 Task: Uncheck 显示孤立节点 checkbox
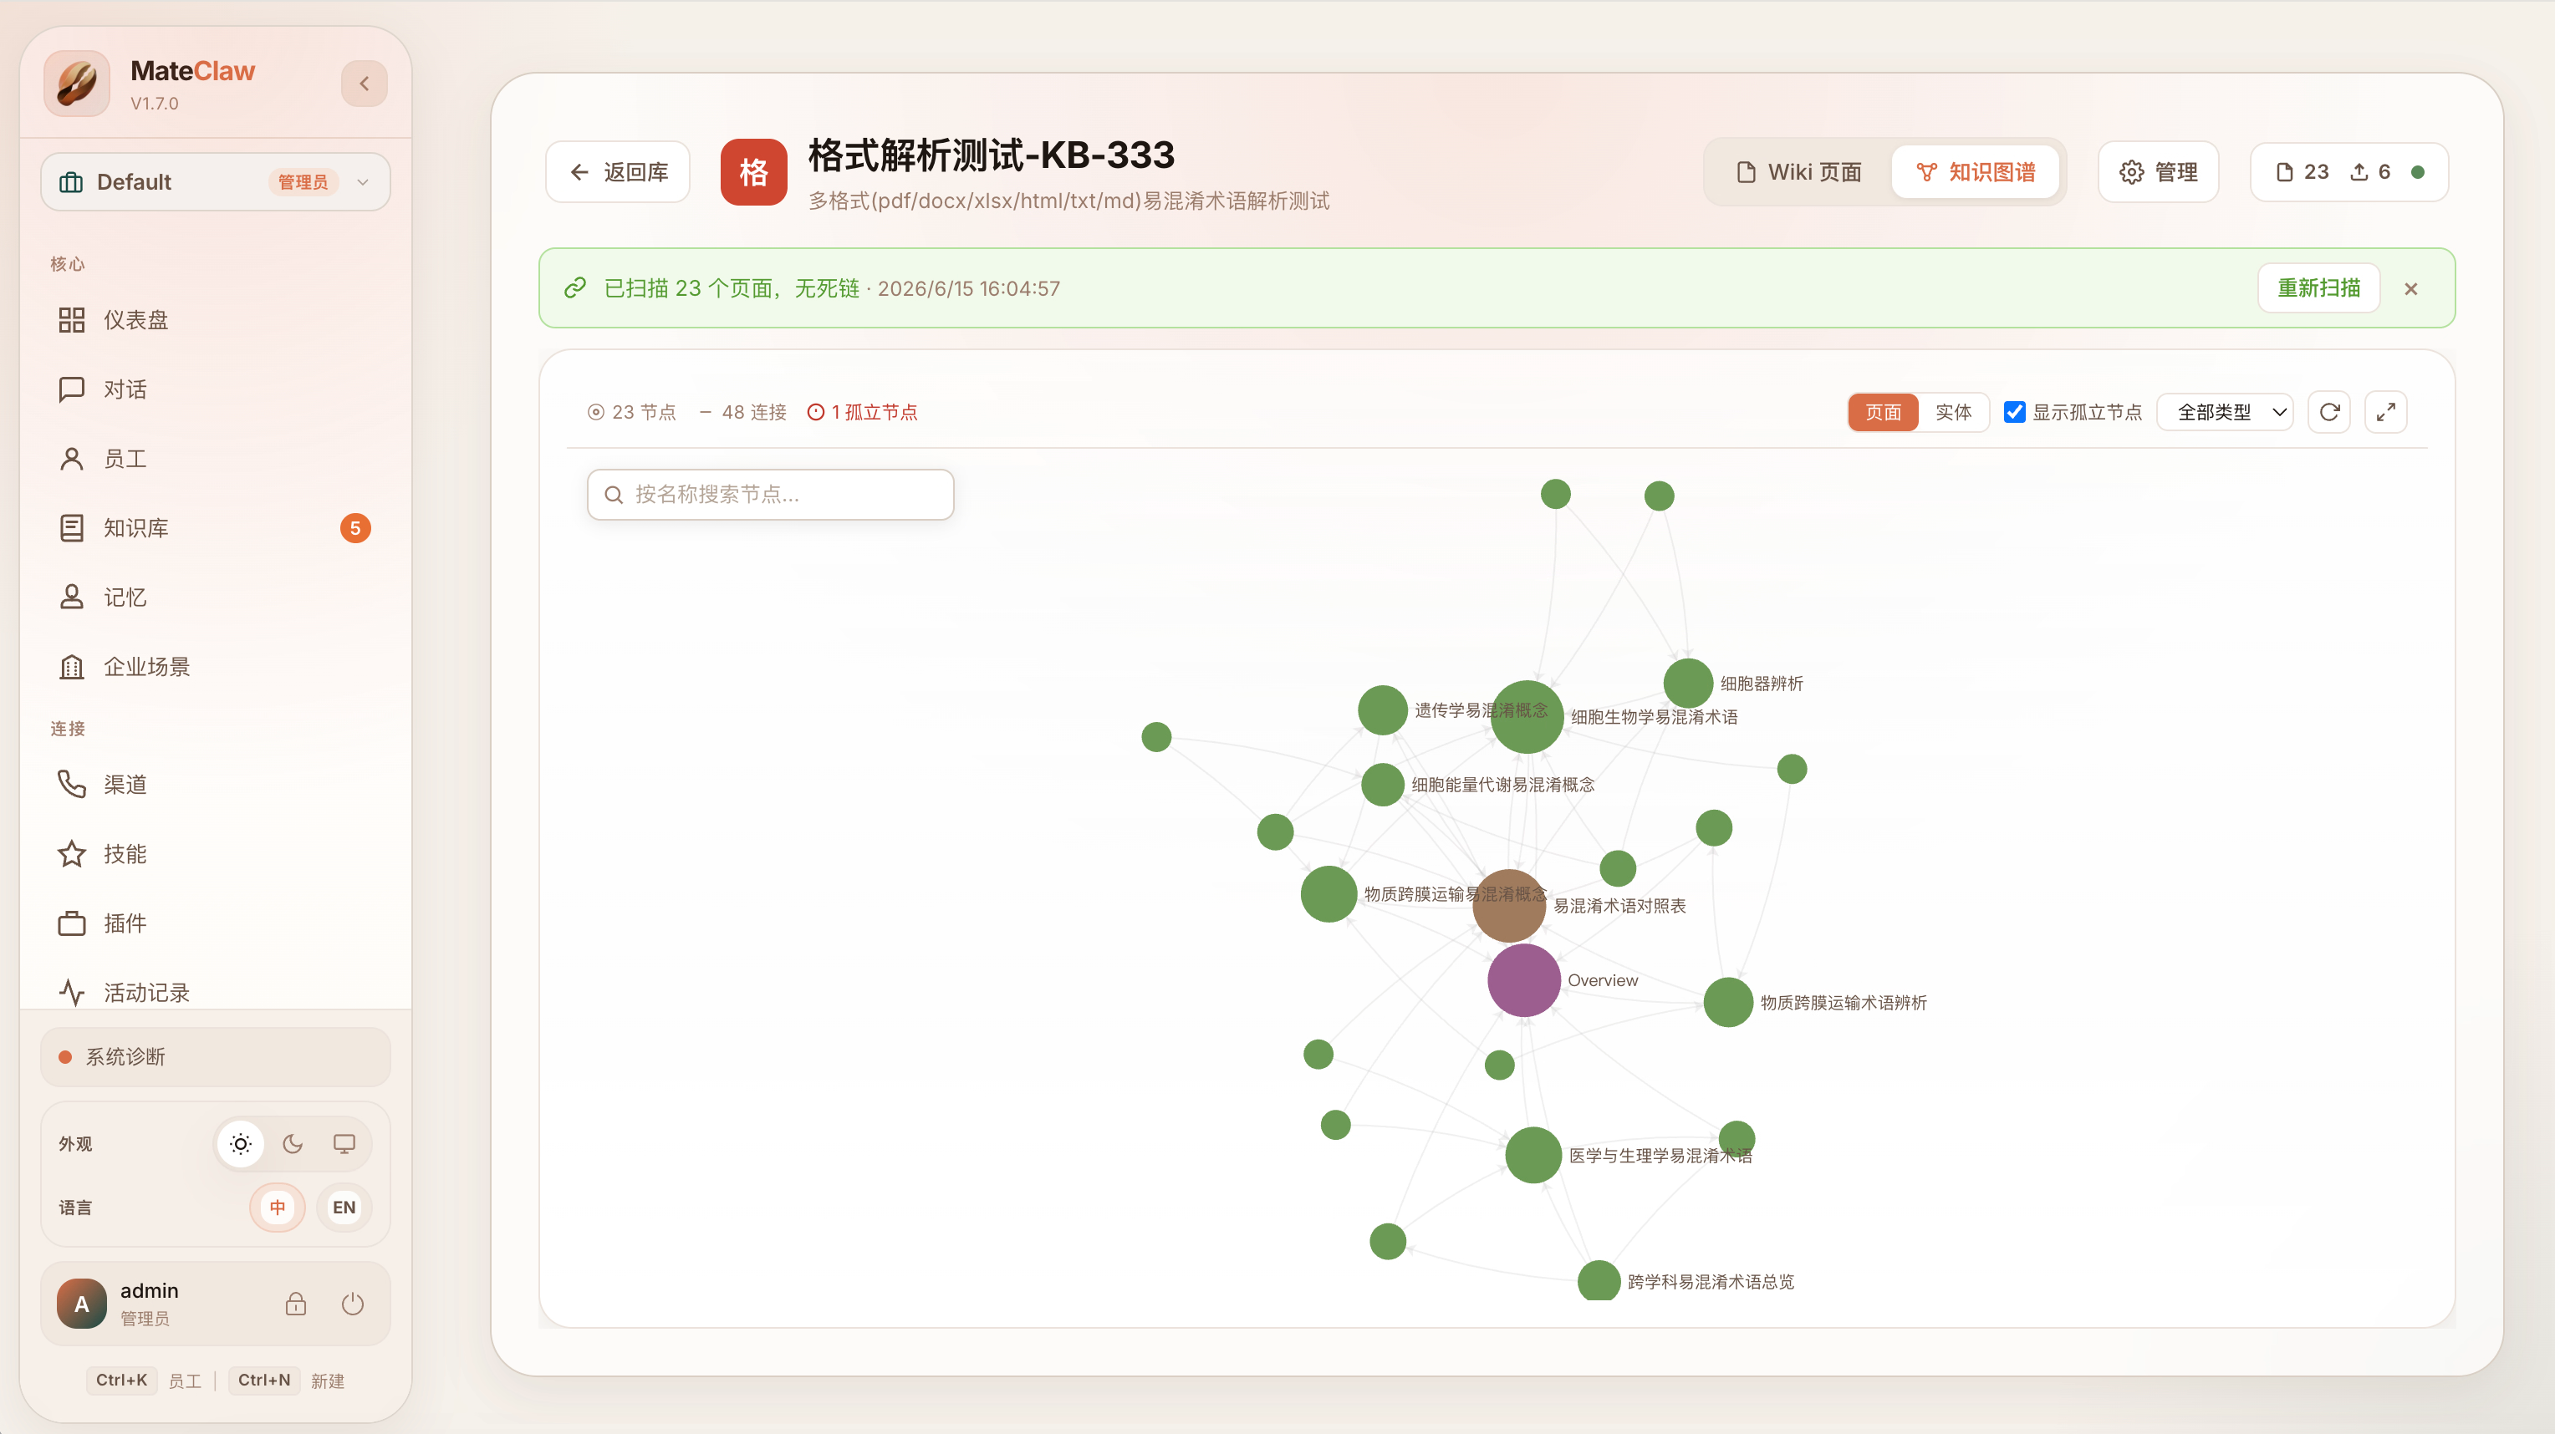coord(2014,411)
